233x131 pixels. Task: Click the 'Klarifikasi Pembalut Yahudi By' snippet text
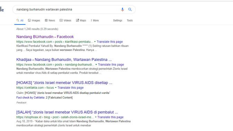pos(72,48)
